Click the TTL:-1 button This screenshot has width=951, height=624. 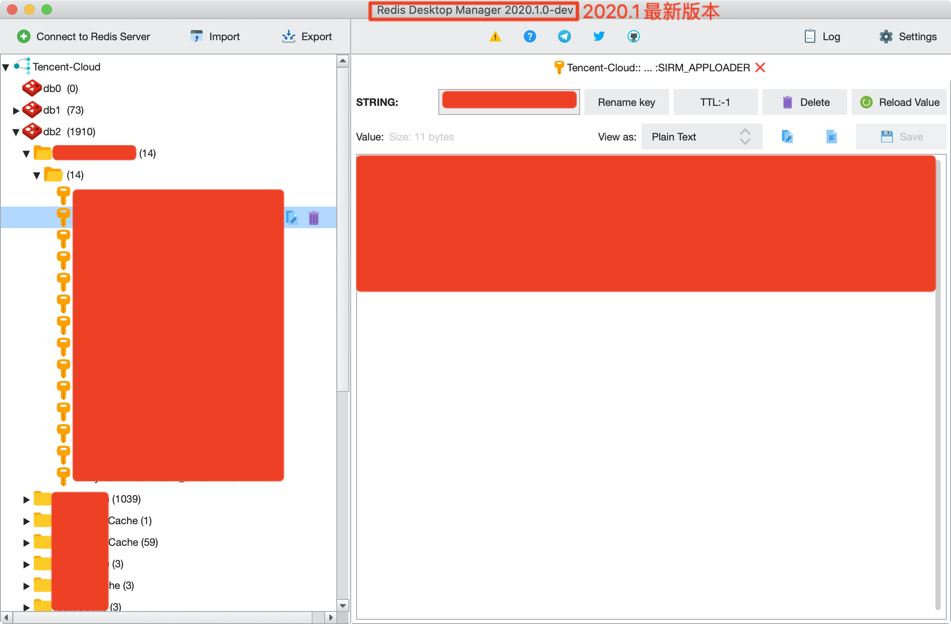tap(715, 102)
